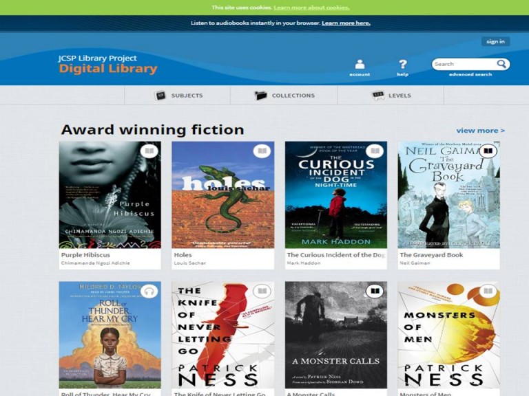Open the Holes book cover
The height and width of the screenshot is (396, 529).
(223, 195)
